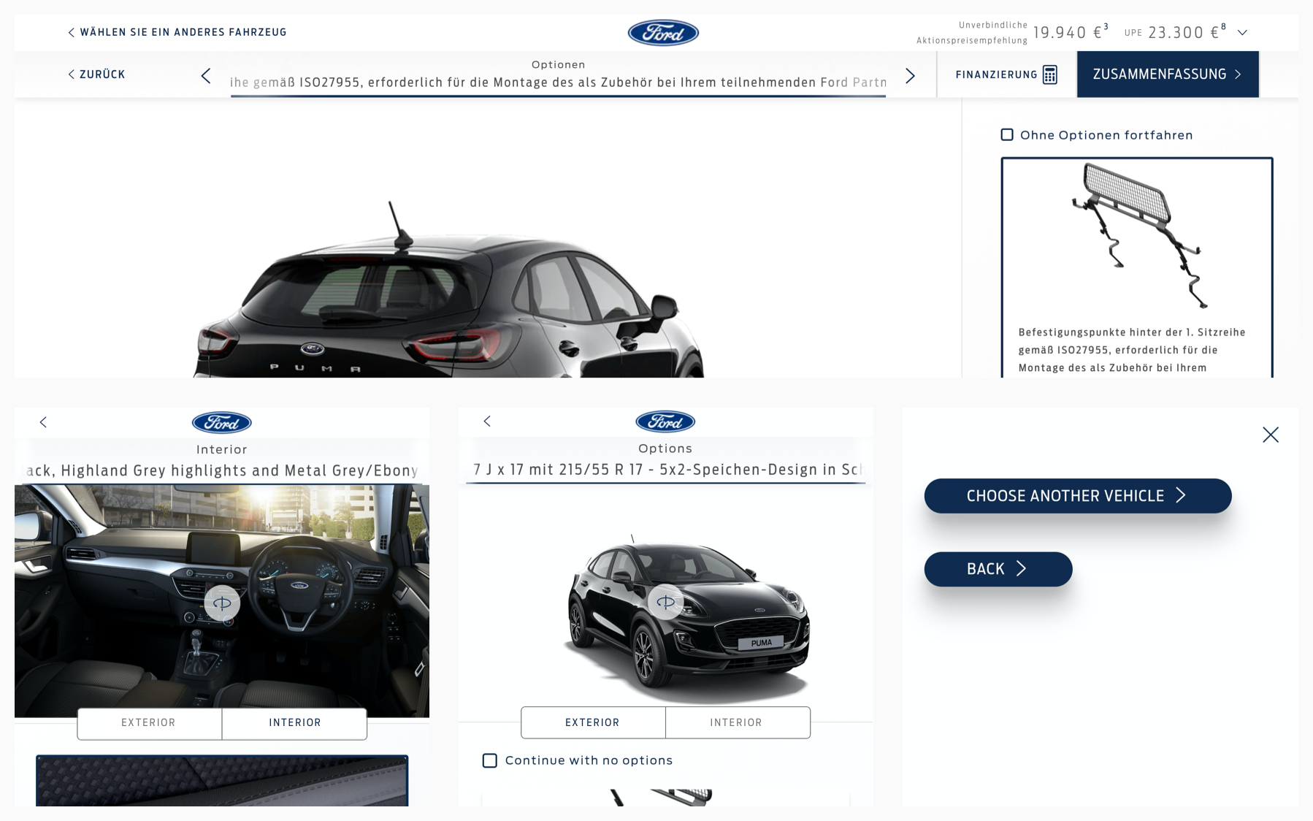
Task: Click Choose Another Vehicle button
Action: (1078, 496)
